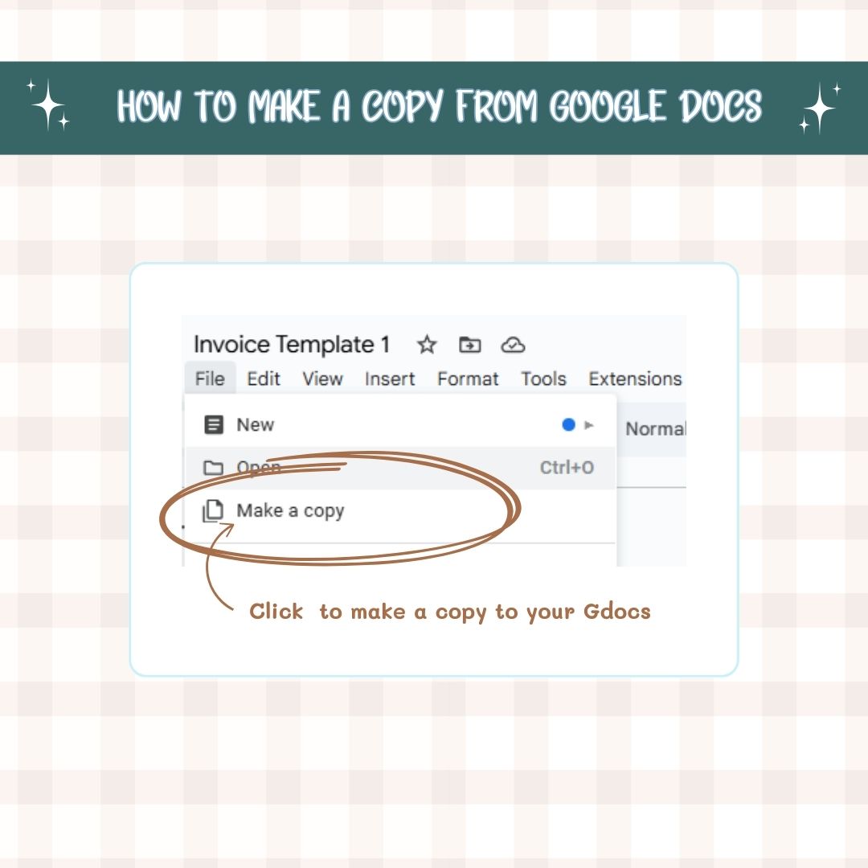Image resolution: width=868 pixels, height=868 pixels.
Task: Open the Extensions menu
Action: [635, 379]
